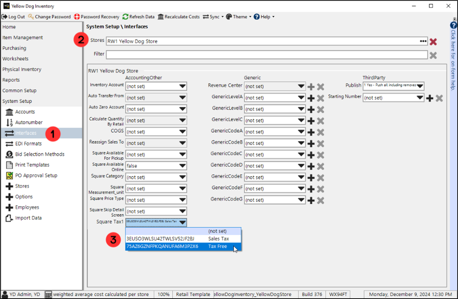Add Revenue Center with plus icon
458x299 pixels.
click(311, 87)
